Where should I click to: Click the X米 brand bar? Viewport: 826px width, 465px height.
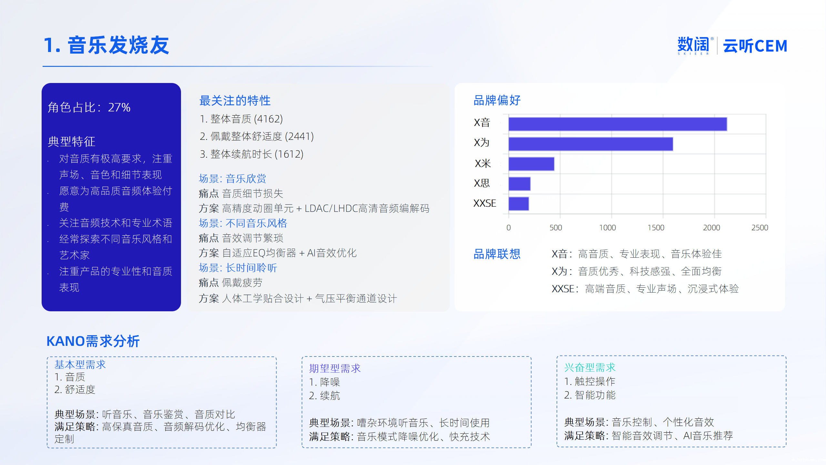531,164
